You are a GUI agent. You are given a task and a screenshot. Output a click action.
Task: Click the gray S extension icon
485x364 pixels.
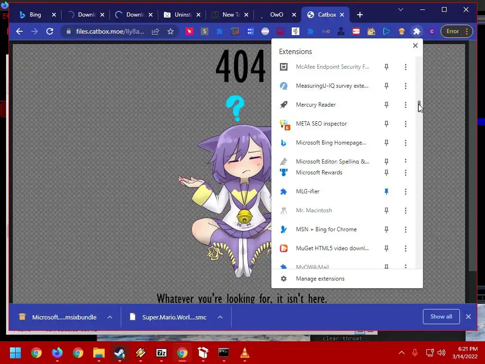tap(205, 31)
